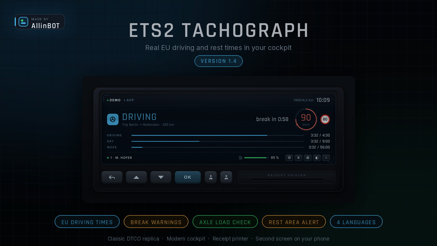The image size is (437, 246).
Task: Click the green fuel level bar
Action: 256,158
